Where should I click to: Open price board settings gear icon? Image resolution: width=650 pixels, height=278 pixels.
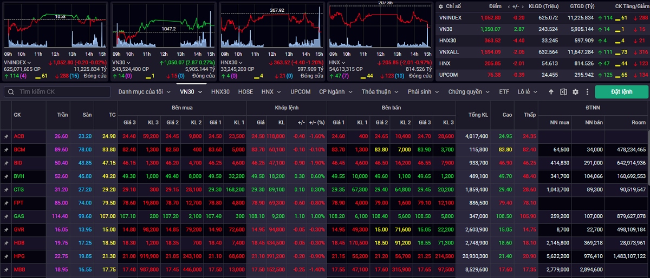point(575,92)
